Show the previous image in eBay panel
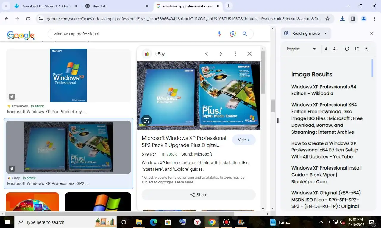The image size is (381, 228). point(207,54)
